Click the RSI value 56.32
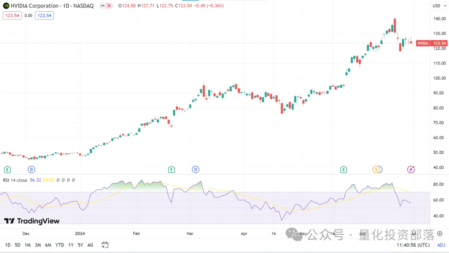Image resolution: width=449 pixels, height=253 pixels. tap(35, 180)
